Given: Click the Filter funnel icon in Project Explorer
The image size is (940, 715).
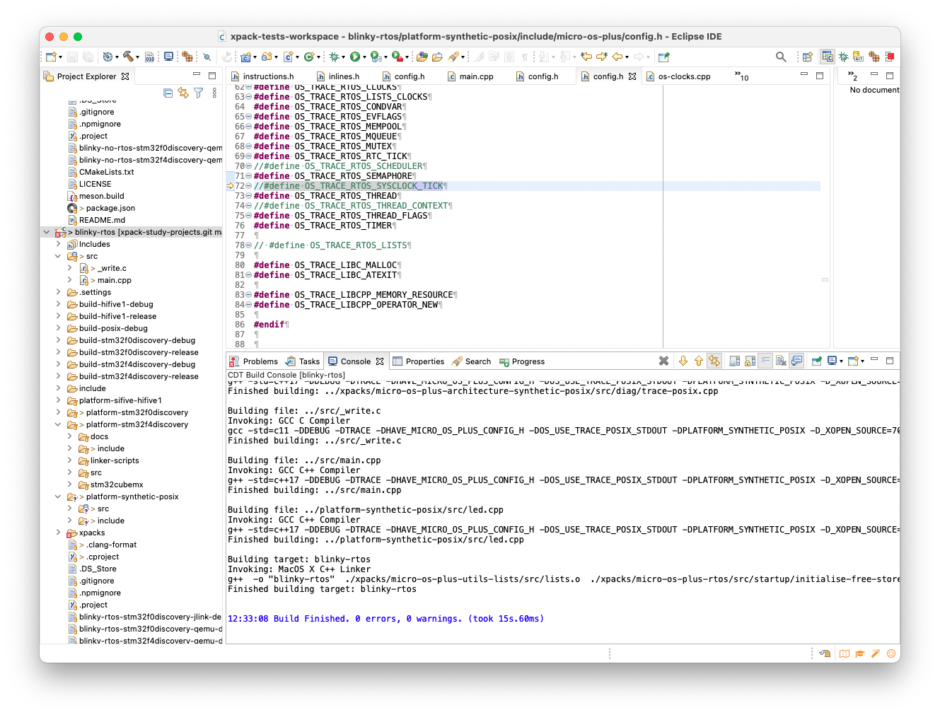Looking at the screenshot, I should coord(199,93).
